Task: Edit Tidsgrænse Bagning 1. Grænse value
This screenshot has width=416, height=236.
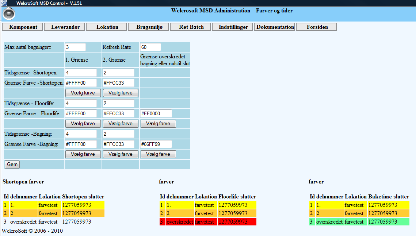Action: 81,134
